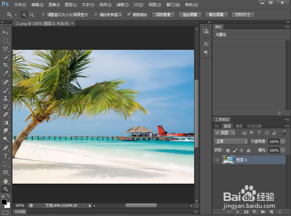The image size is (291, 216).
Task: Switch to the 历史记录 tab
Action: (x=254, y=126)
